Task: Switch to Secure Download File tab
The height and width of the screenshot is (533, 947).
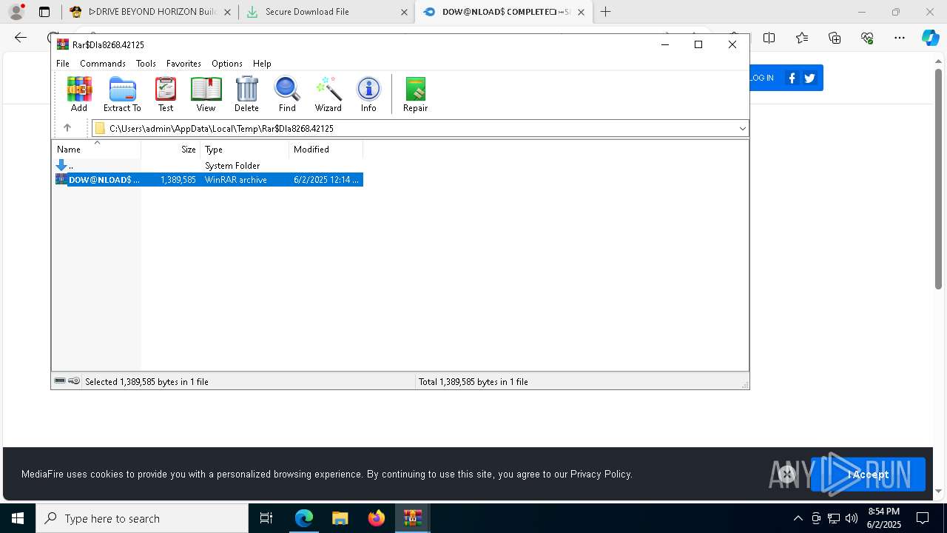Action: (326, 12)
